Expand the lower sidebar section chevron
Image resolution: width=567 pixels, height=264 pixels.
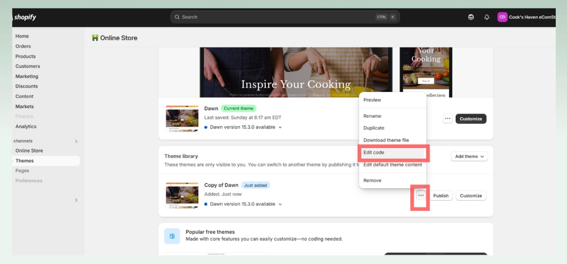coord(76,200)
